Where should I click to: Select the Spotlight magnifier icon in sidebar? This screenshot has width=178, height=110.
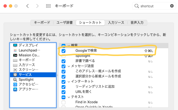(15, 79)
